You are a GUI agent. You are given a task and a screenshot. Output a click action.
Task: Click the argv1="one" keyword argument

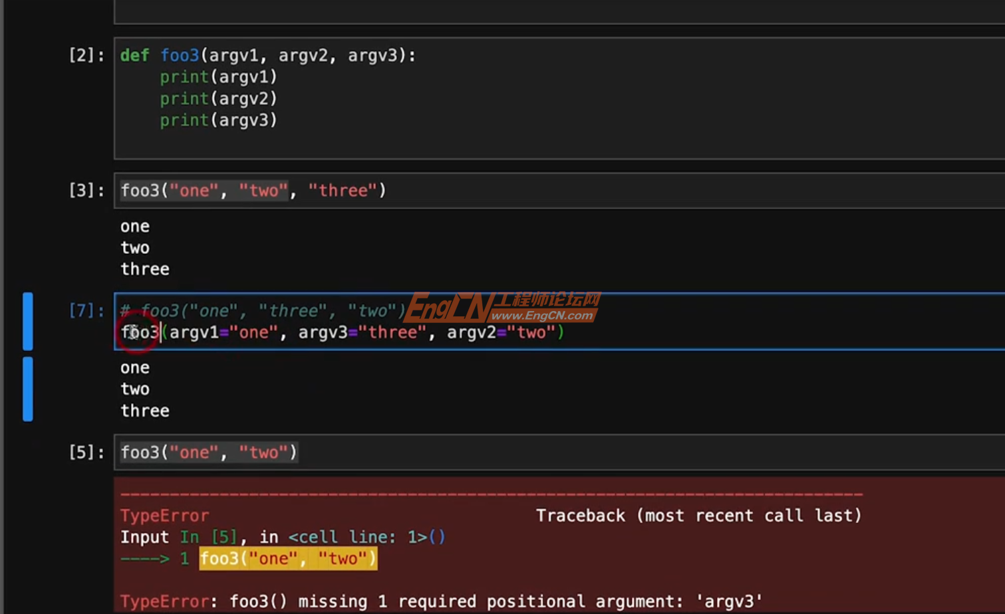223,332
